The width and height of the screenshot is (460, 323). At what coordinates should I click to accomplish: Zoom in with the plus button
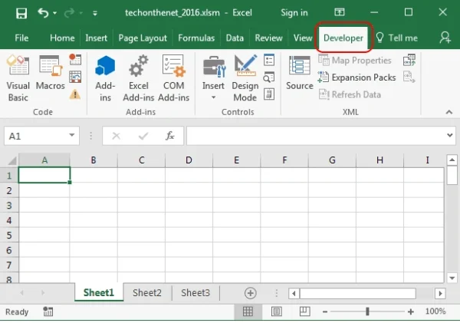point(411,311)
